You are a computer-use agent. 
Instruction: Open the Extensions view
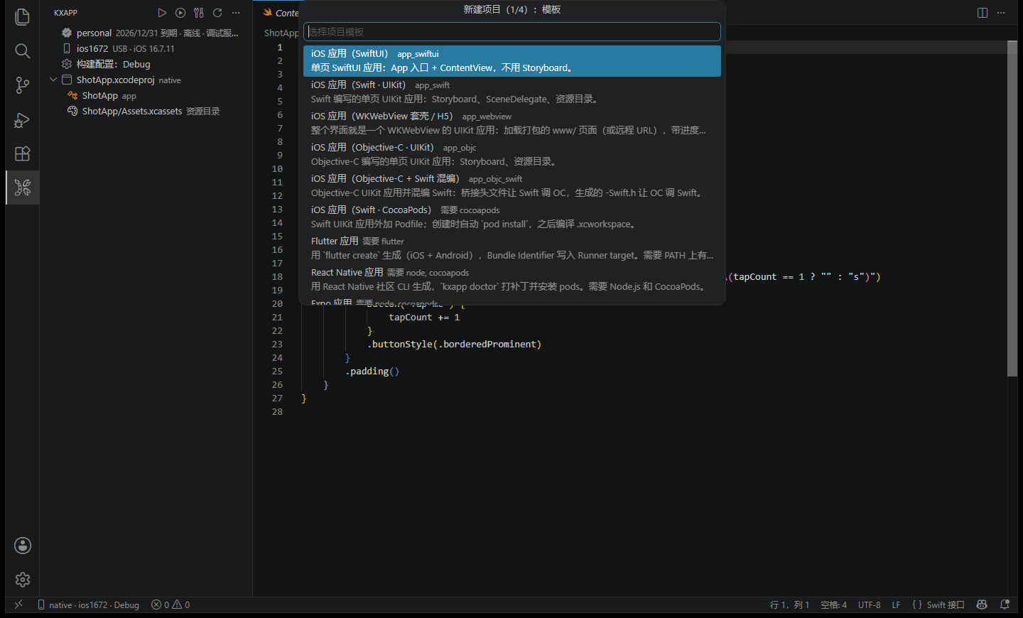(x=23, y=153)
